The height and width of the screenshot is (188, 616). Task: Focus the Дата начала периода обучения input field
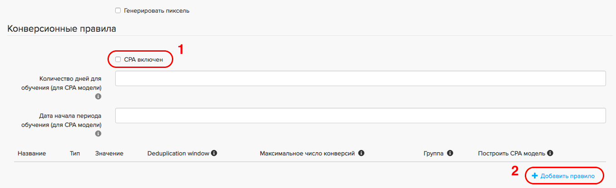pos(360,116)
